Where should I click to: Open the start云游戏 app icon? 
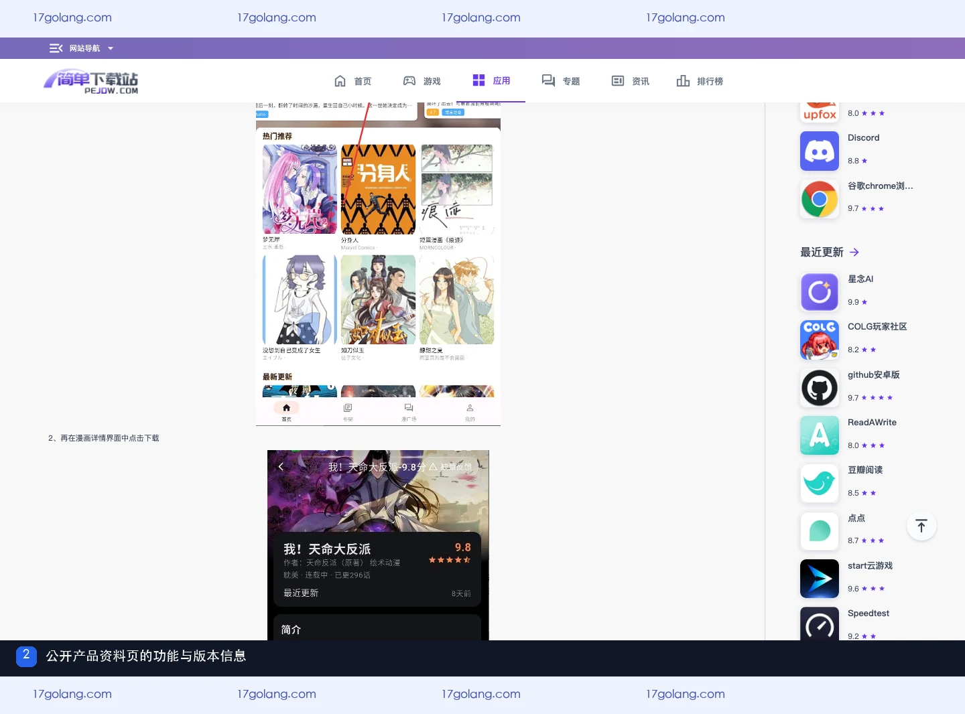pos(819,579)
